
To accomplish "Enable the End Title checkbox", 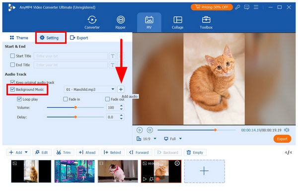I will 12,65.
